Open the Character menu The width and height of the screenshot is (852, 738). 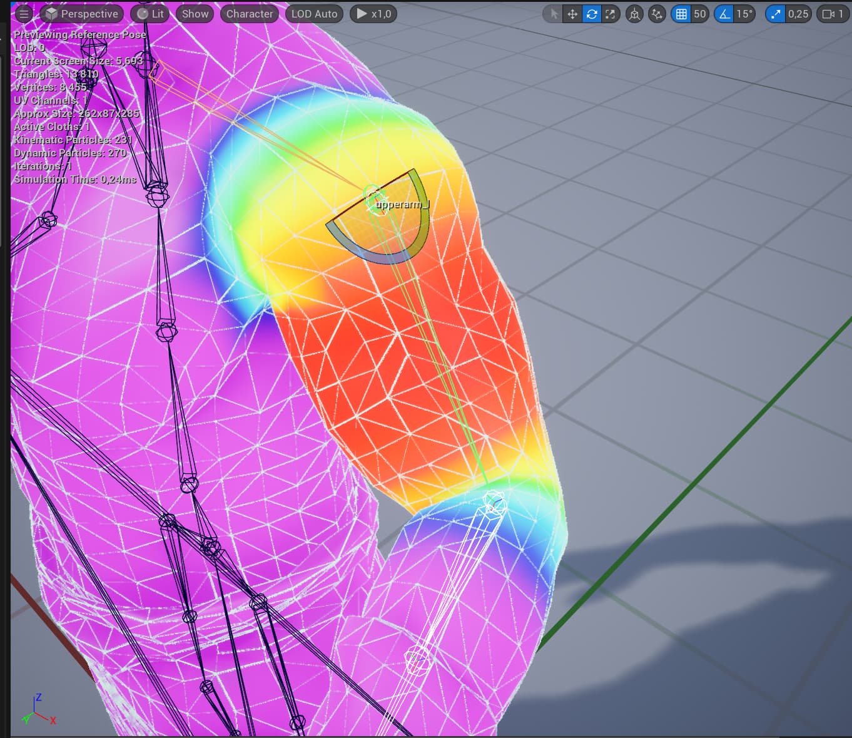pyautogui.click(x=250, y=14)
